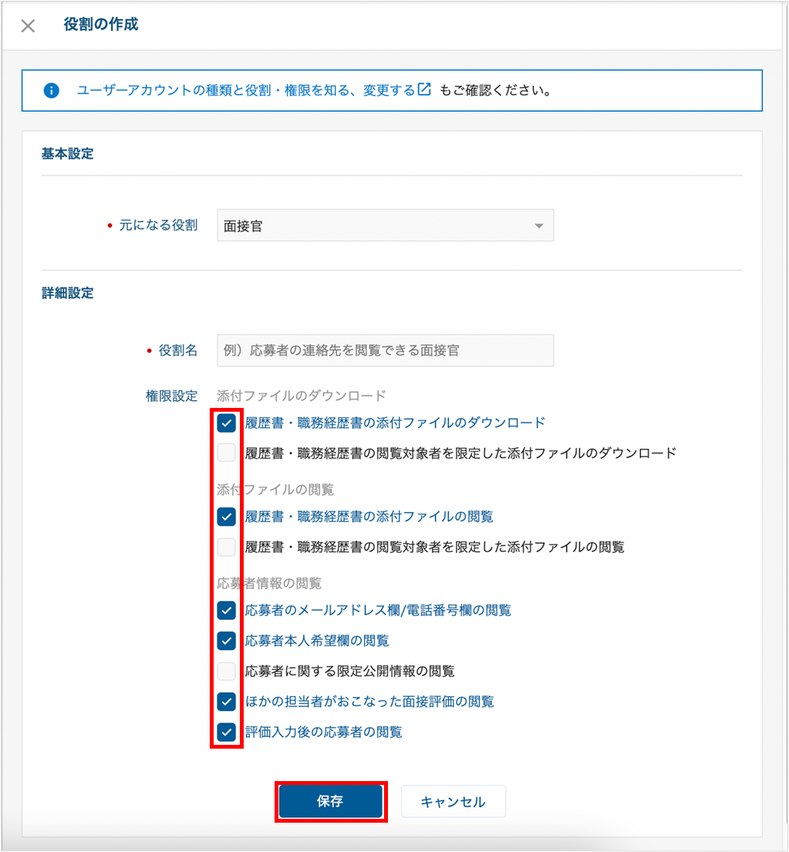Click the 元になる役割 field label

click(158, 225)
